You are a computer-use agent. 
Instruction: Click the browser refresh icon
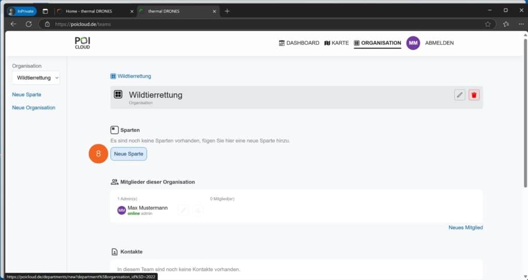[x=28, y=24]
